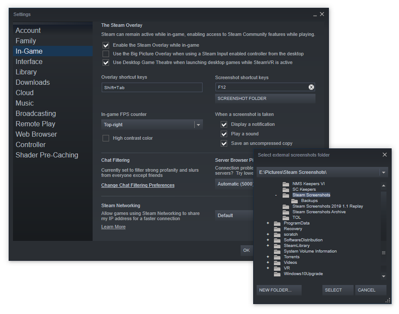Click the Recovery folder icon
Image resolution: width=399 pixels, height=314 pixels.
click(x=277, y=229)
